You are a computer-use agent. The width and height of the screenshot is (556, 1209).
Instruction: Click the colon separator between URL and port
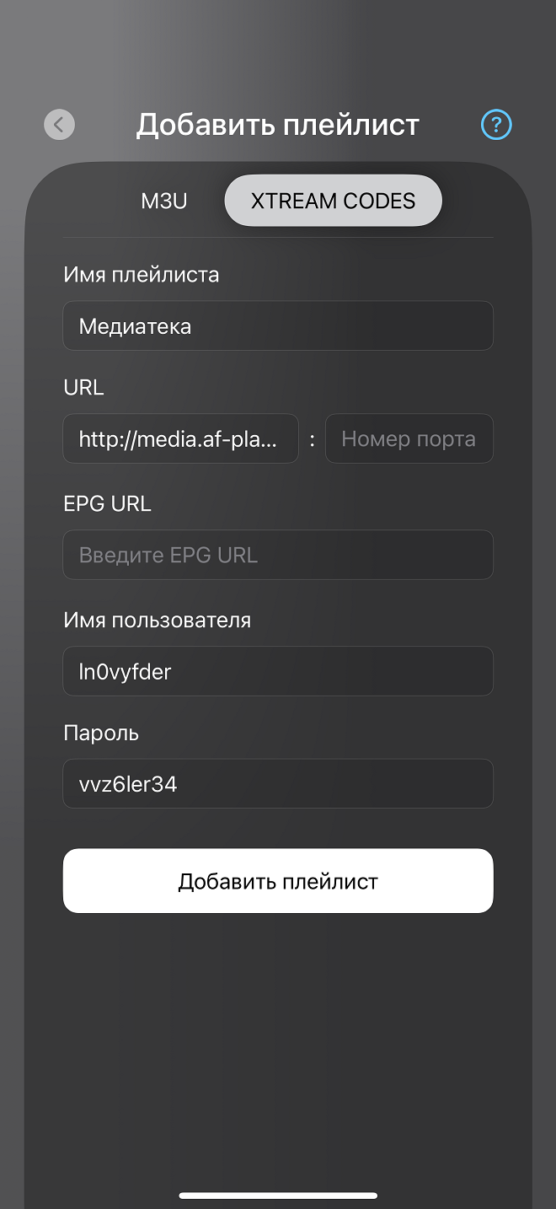[x=312, y=439]
